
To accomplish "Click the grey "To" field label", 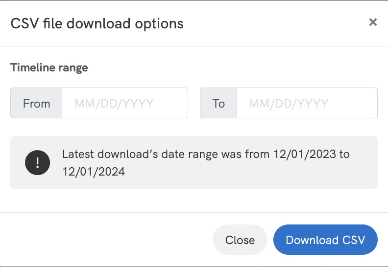I will [x=218, y=103].
